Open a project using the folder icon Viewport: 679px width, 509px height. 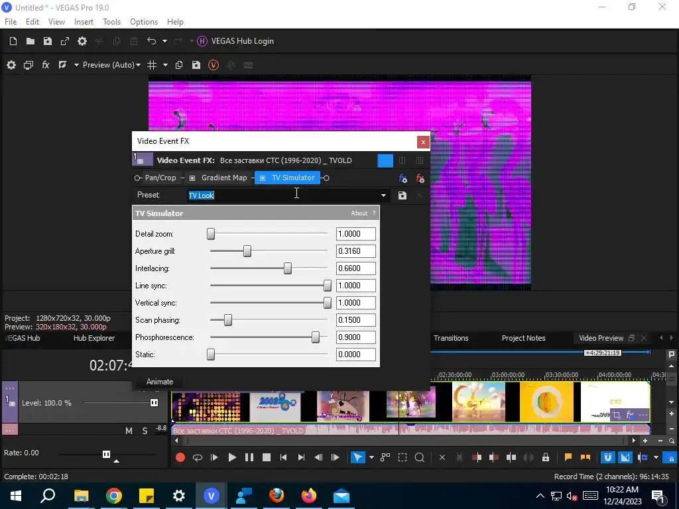pos(31,41)
